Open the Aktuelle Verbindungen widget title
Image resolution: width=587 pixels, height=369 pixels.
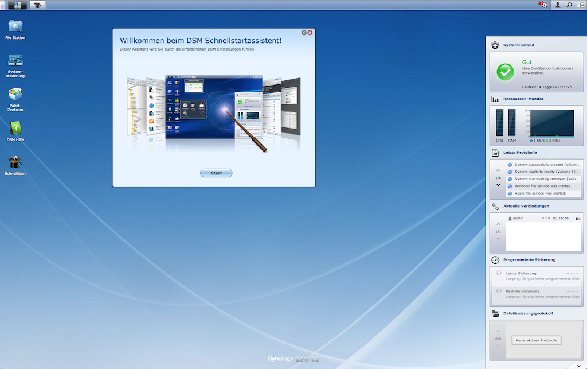(x=526, y=206)
